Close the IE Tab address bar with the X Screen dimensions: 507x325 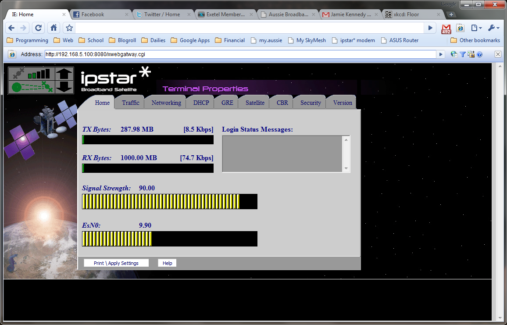point(498,54)
